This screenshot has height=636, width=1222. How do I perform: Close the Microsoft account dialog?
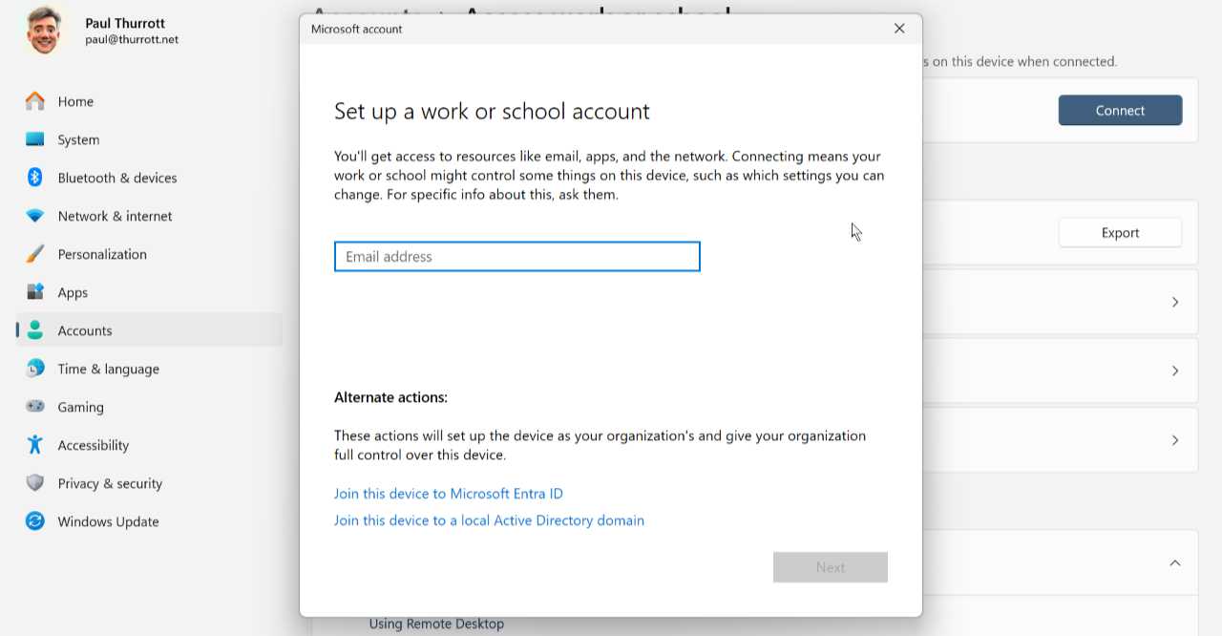(x=899, y=29)
